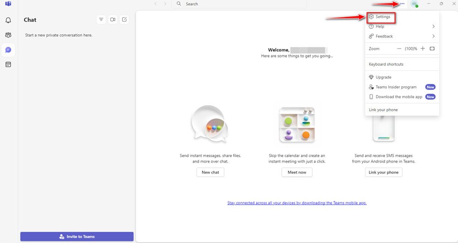Go back with the left arrow

click(x=156, y=4)
